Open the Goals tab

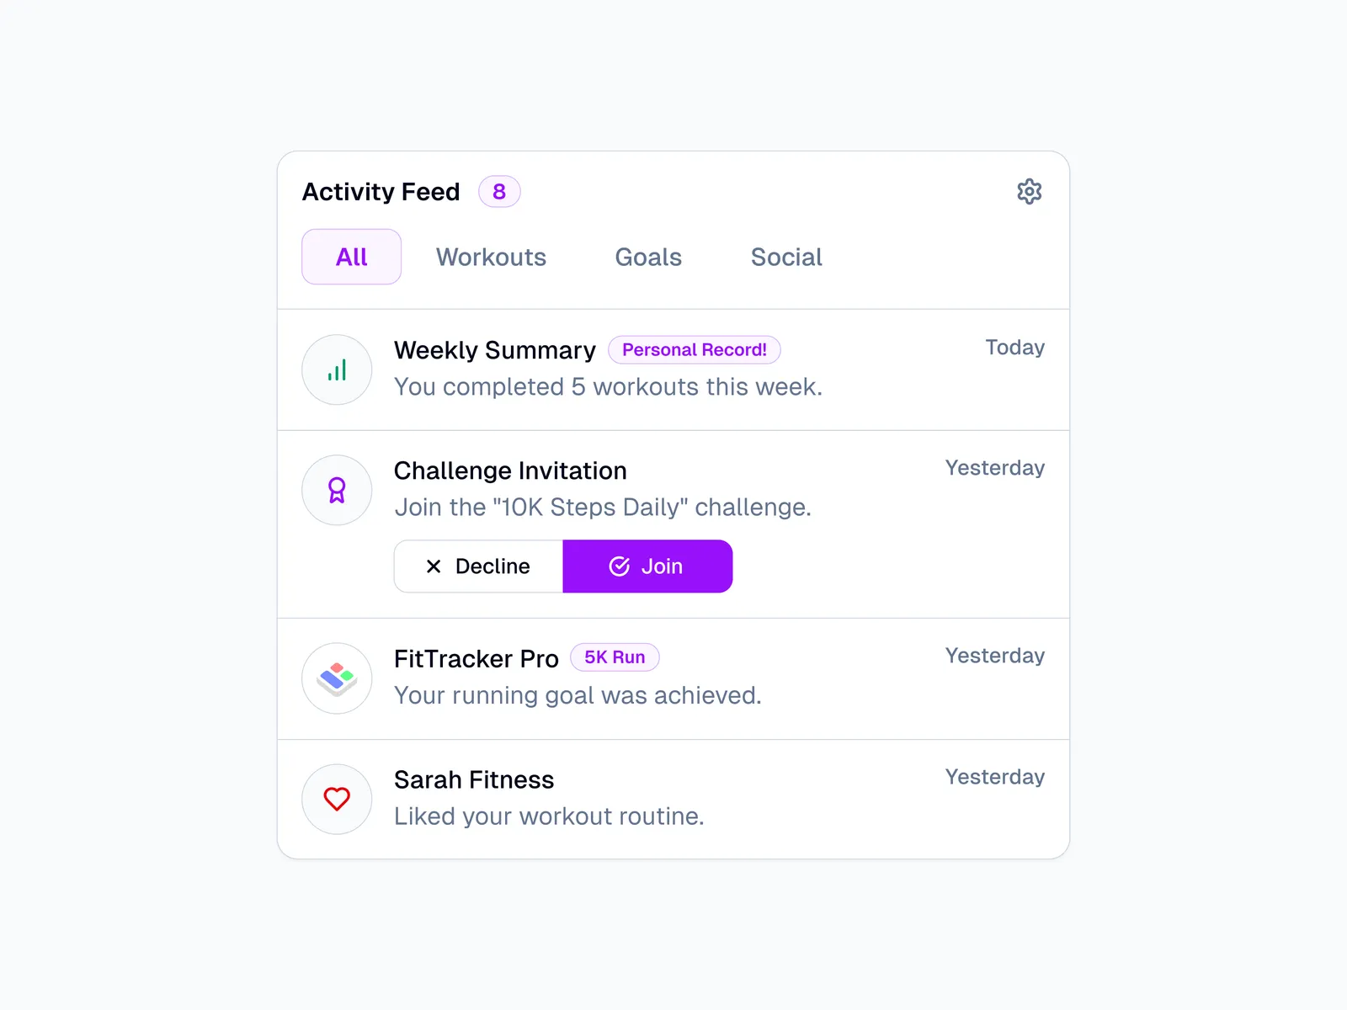tap(648, 257)
